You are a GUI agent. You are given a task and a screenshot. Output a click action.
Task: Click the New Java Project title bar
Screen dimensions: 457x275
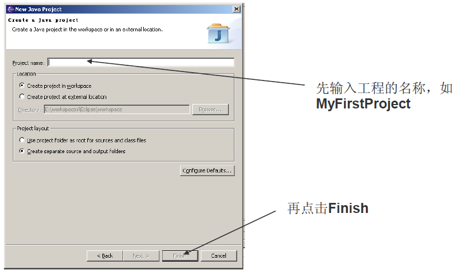(124, 9)
